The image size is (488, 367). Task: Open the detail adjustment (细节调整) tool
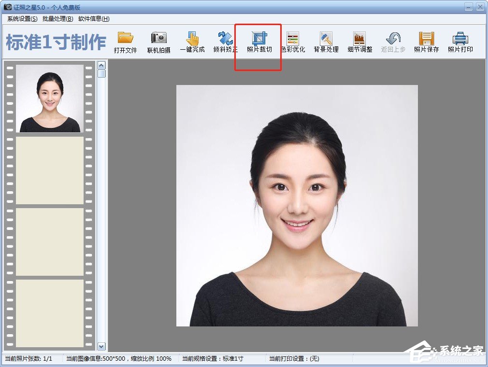[x=359, y=39]
